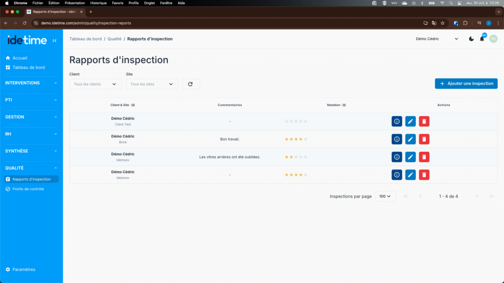Change inspections per page dropdown
This screenshot has height=283, width=504.
point(385,196)
